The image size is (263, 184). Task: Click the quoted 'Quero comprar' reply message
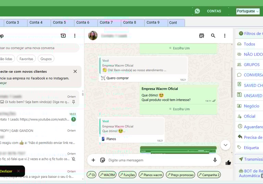click(143, 69)
